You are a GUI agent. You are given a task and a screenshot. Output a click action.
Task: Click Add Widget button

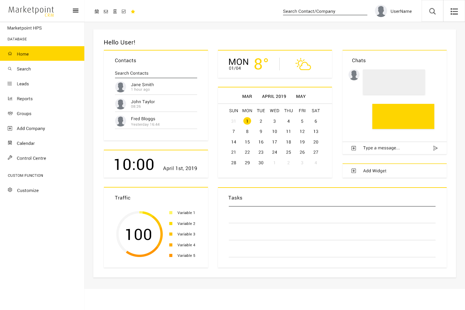(374, 171)
